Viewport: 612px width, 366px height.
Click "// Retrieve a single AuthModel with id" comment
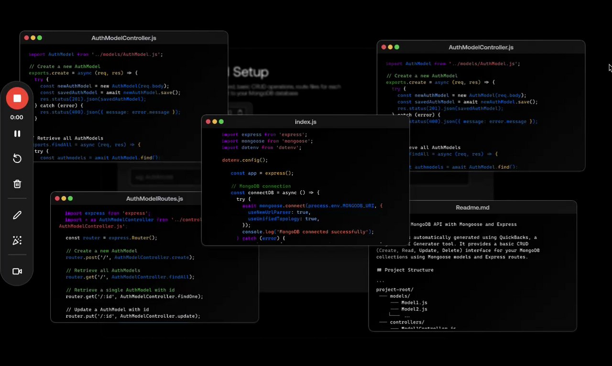120,290
